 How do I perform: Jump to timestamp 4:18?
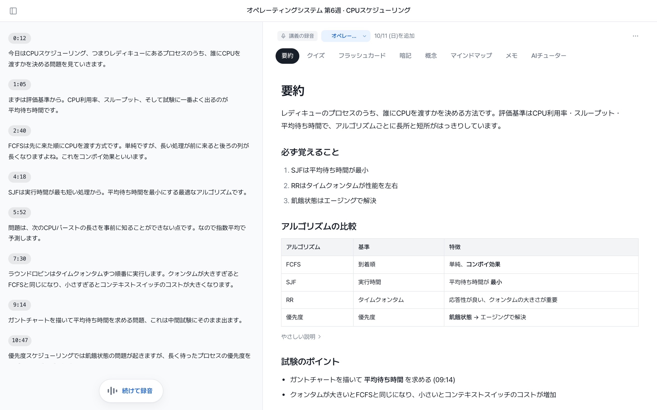click(19, 177)
